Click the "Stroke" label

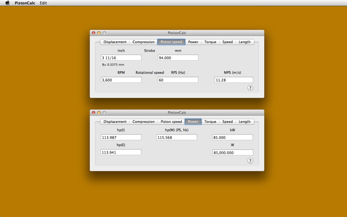pos(150,50)
